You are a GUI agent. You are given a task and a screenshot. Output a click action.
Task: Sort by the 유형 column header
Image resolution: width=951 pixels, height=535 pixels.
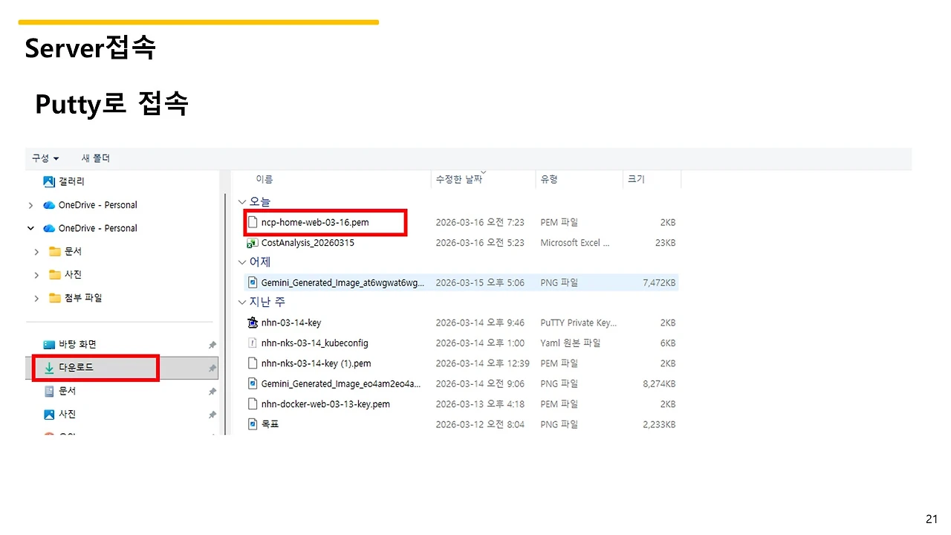[x=549, y=179]
